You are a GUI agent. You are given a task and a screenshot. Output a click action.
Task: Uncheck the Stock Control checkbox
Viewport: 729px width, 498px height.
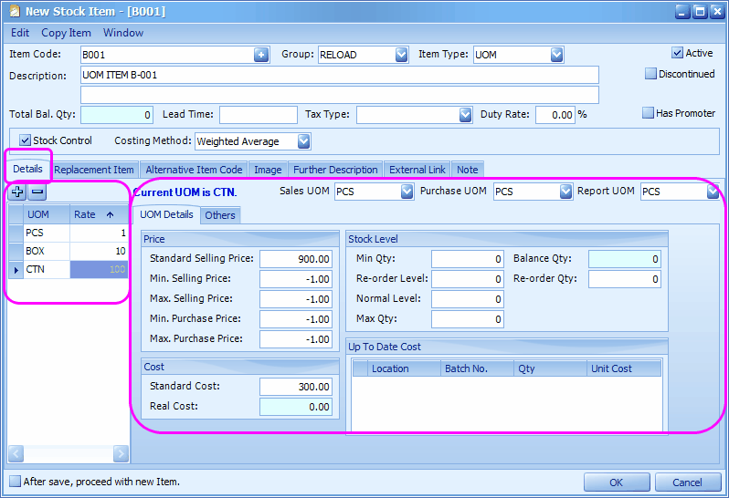click(x=25, y=140)
